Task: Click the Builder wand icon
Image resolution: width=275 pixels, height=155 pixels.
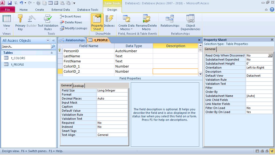Action: [x=32, y=19]
